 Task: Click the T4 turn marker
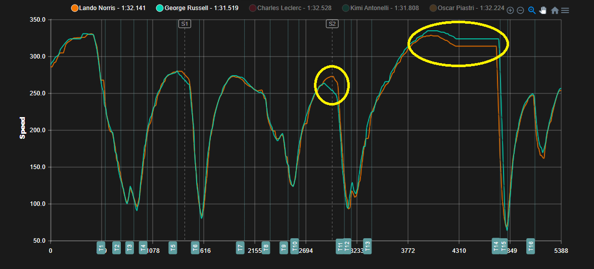click(143, 247)
